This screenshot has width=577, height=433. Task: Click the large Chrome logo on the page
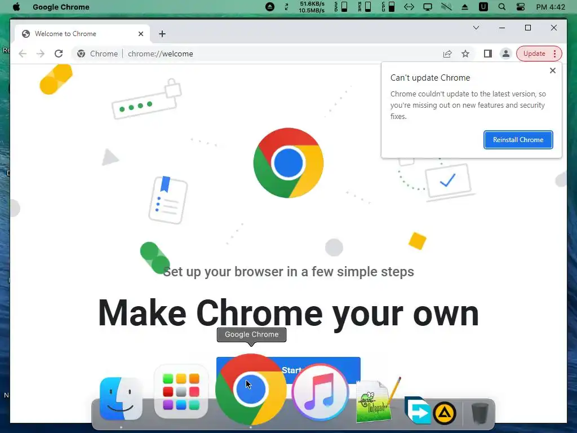[288, 163]
